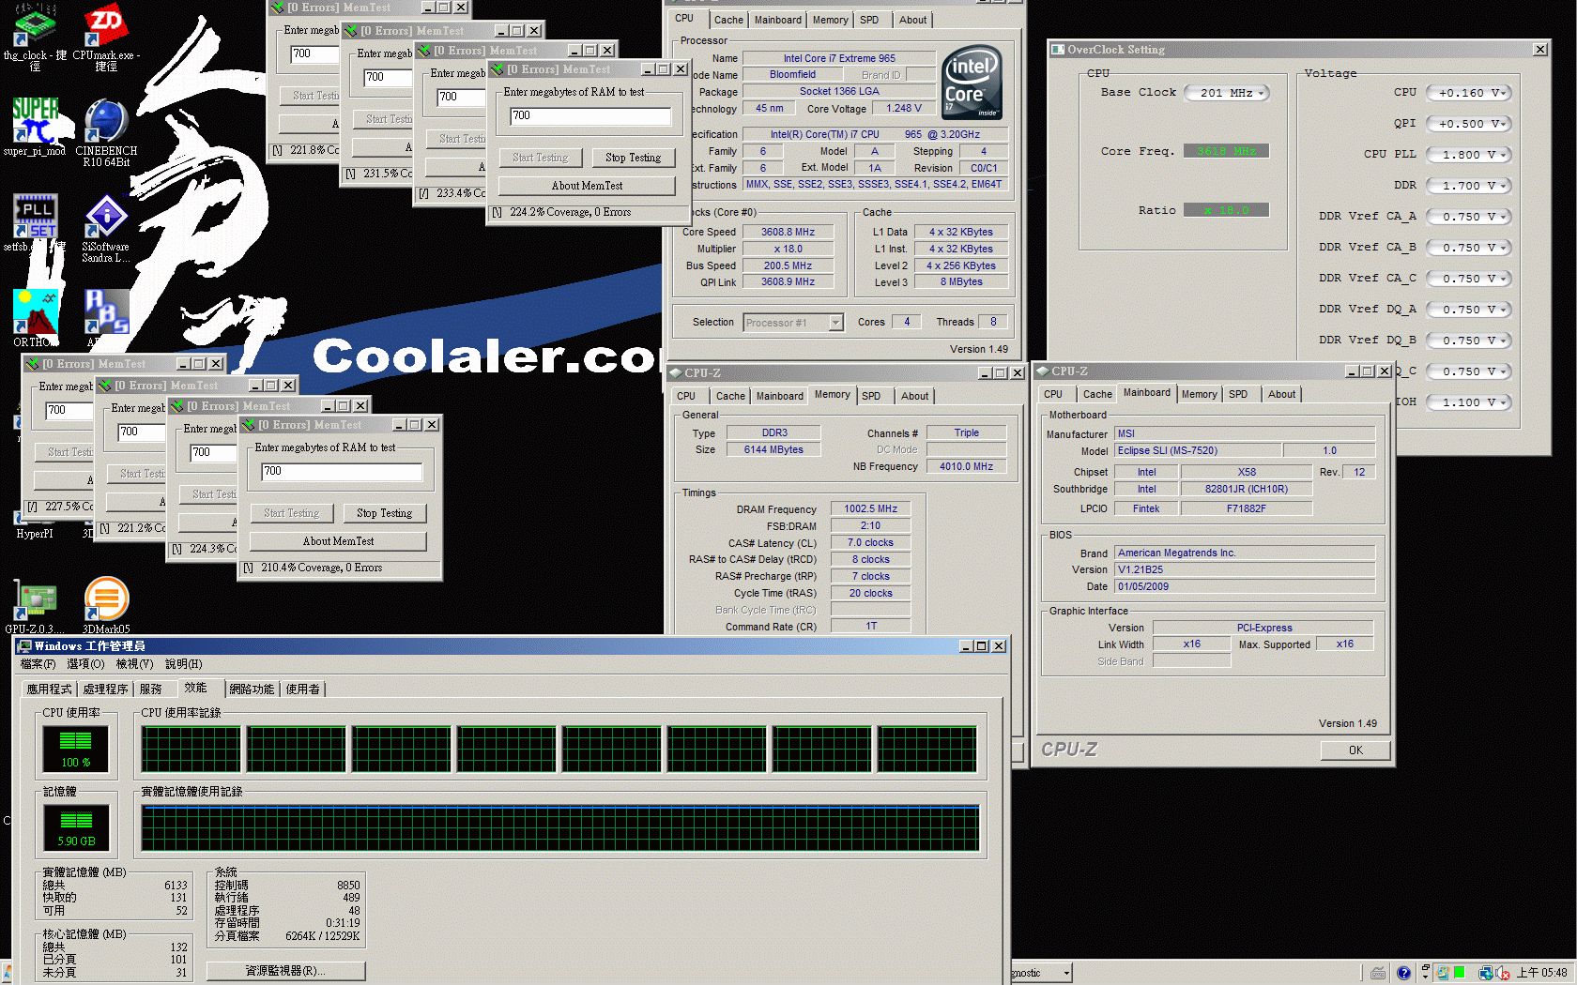Click the RAM megabytes field above 210.4% coverage
This screenshot has height=985, width=1577.
click(x=341, y=472)
